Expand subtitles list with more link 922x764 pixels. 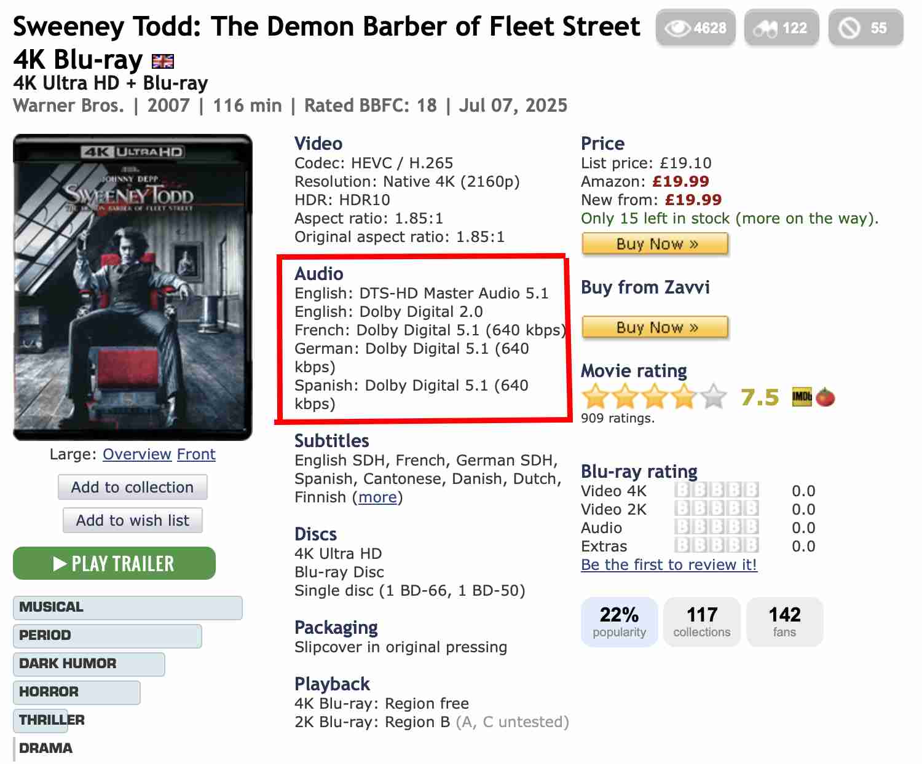[x=377, y=497]
